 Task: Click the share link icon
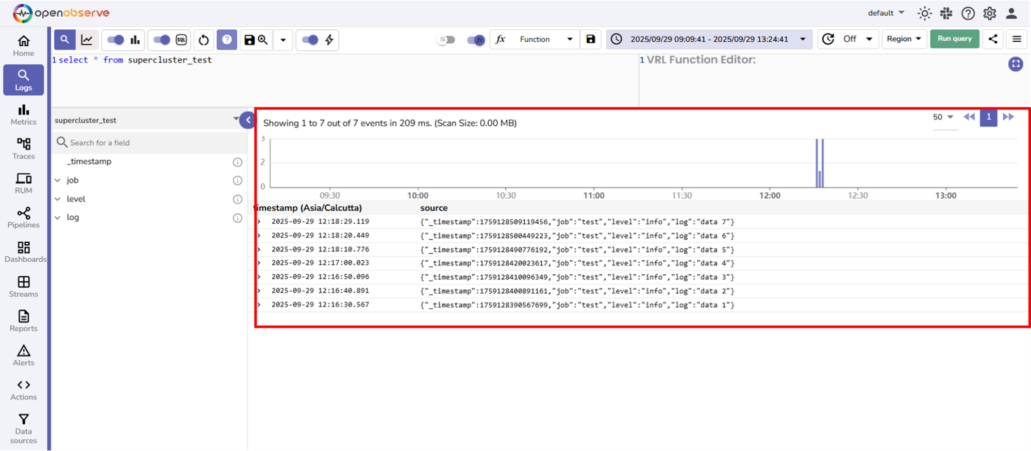point(993,39)
